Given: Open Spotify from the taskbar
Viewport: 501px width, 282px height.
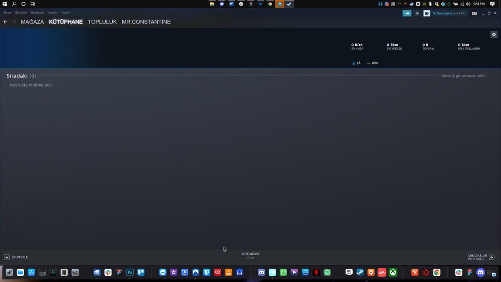Looking at the screenshot, I should click(x=327, y=272).
